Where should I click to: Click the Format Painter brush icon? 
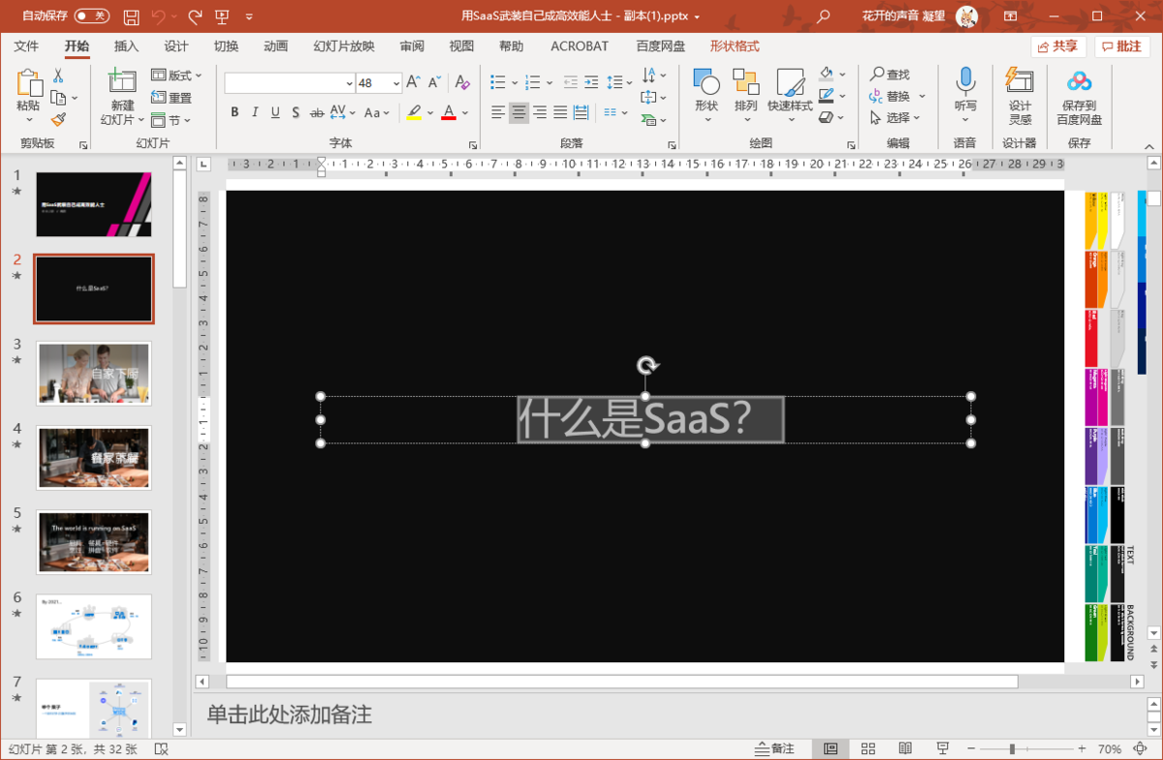[x=58, y=119]
